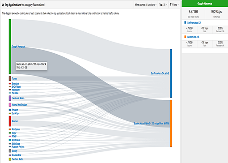Click the purple Facebook Video node swatch
This screenshot has width=228, height=163.
click(x=10, y=98)
